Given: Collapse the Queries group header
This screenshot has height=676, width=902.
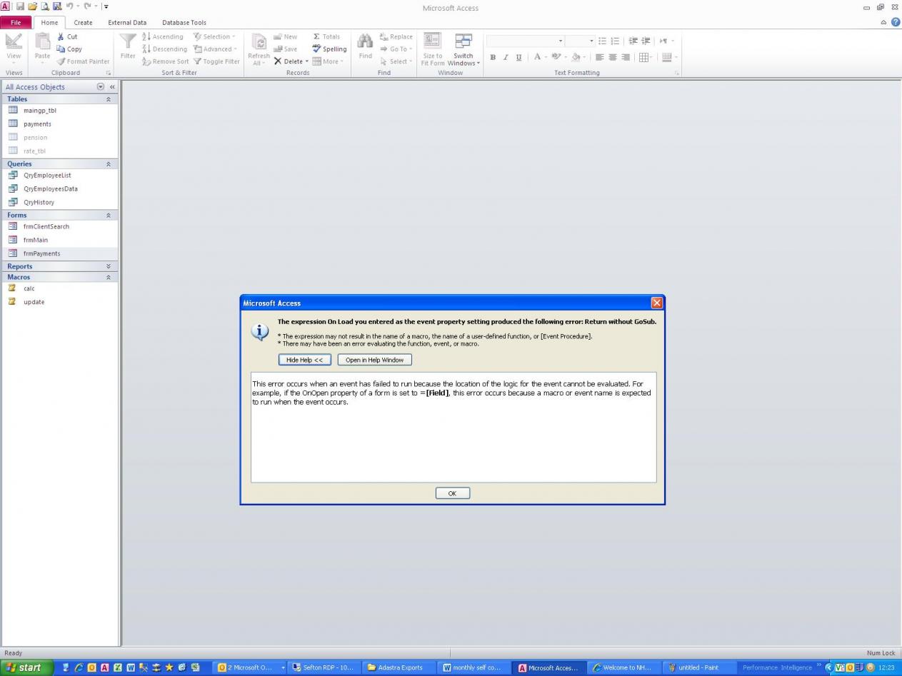Looking at the screenshot, I should click(x=109, y=164).
